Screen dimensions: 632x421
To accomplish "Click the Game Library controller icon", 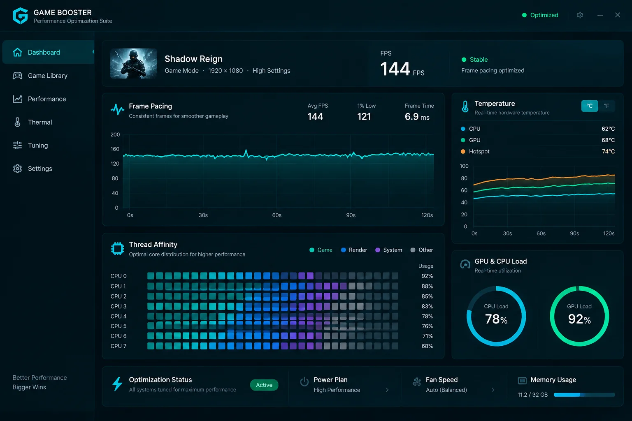I will coord(17,76).
